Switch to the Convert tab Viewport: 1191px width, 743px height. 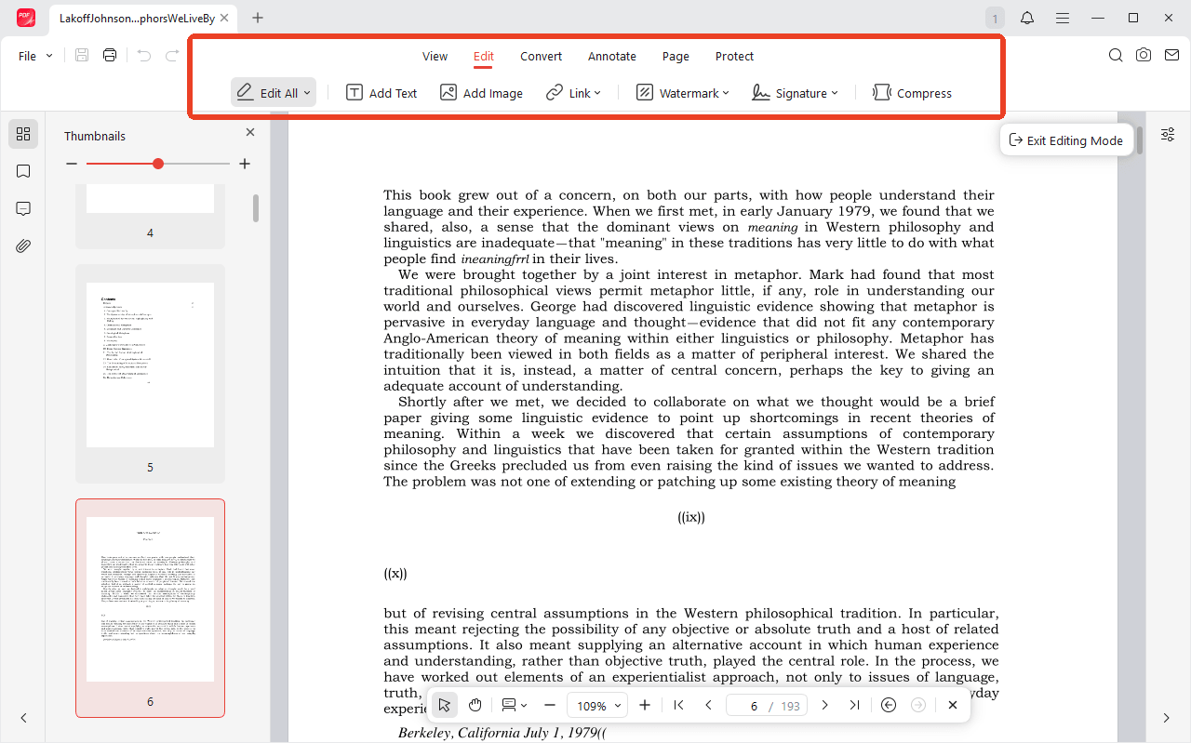click(541, 56)
